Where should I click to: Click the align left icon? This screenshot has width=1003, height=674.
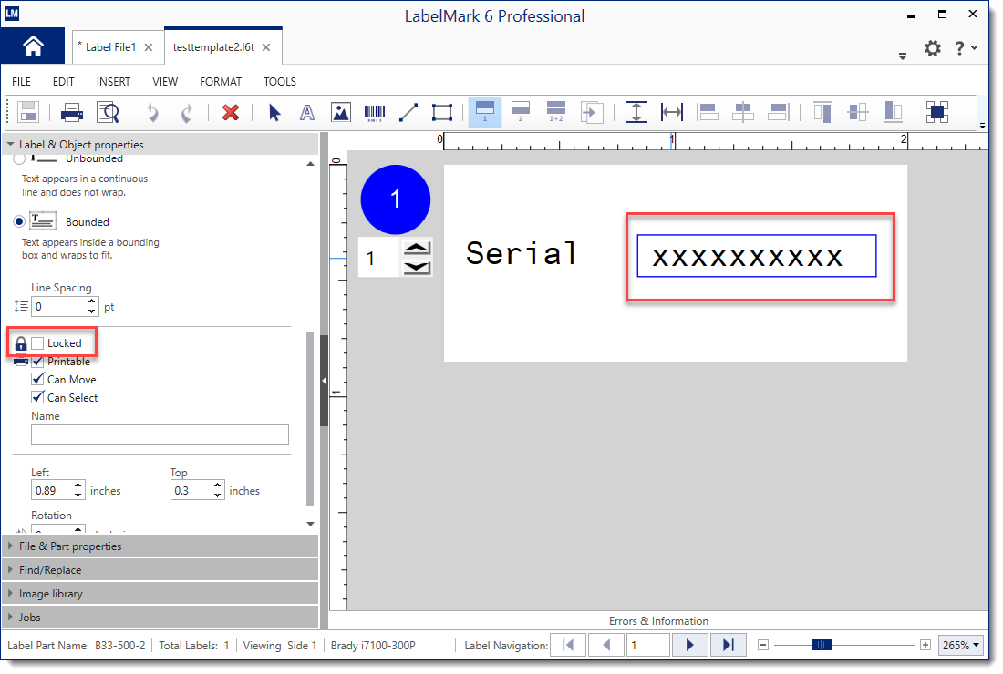point(707,113)
